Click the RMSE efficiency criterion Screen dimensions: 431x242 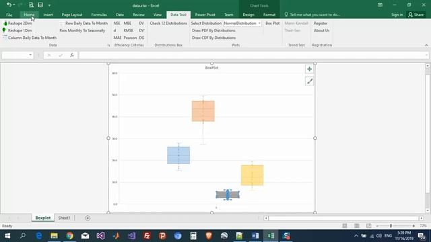click(x=129, y=30)
